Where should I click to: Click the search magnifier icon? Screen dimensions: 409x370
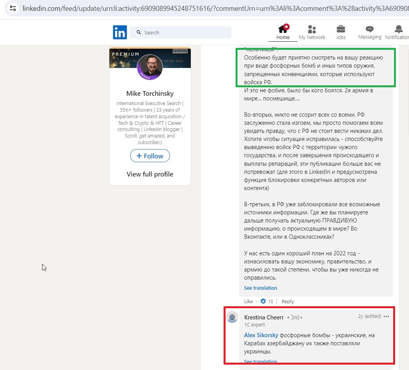click(x=139, y=32)
